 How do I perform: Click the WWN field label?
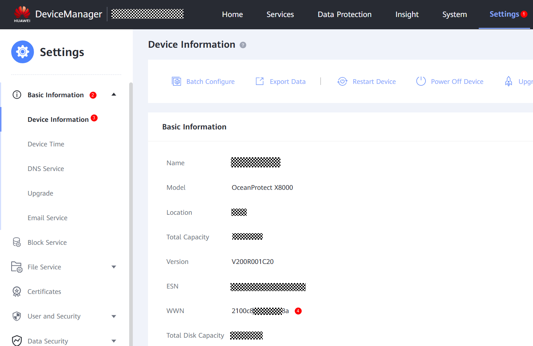click(x=175, y=311)
